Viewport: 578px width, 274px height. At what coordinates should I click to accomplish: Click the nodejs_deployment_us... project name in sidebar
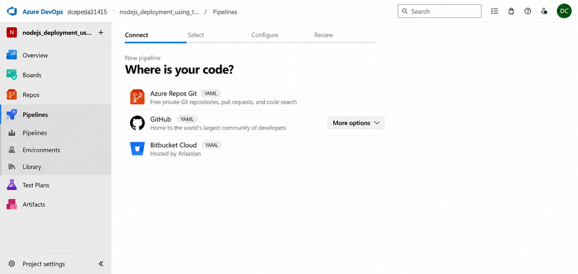point(57,33)
